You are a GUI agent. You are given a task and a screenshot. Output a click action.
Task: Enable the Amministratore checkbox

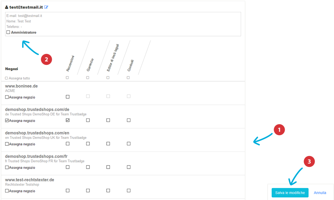[8, 32]
